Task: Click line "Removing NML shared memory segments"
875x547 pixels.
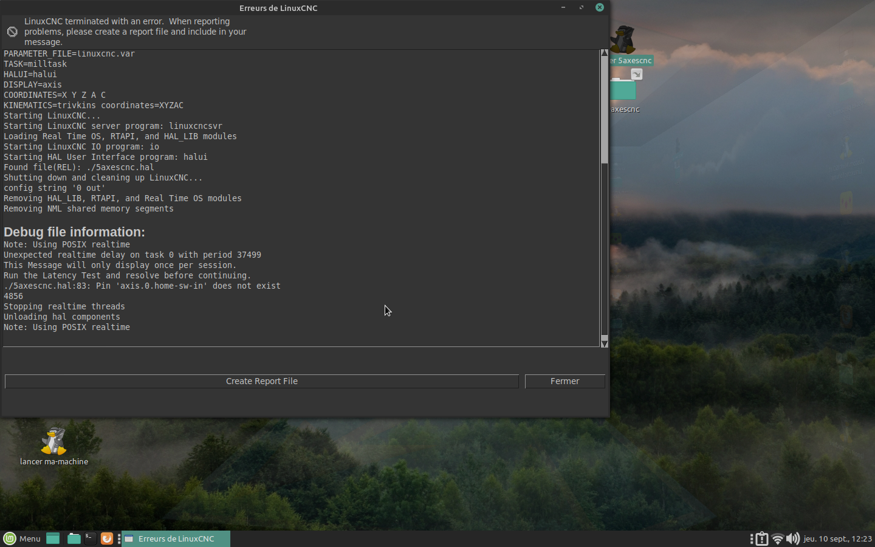Action: click(x=89, y=208)
